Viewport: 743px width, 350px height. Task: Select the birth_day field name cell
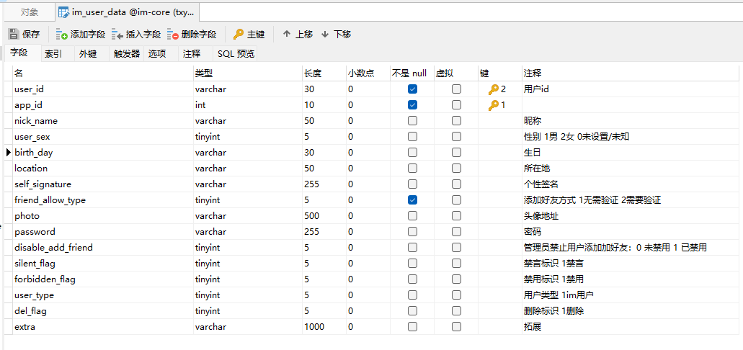point(101,153)
